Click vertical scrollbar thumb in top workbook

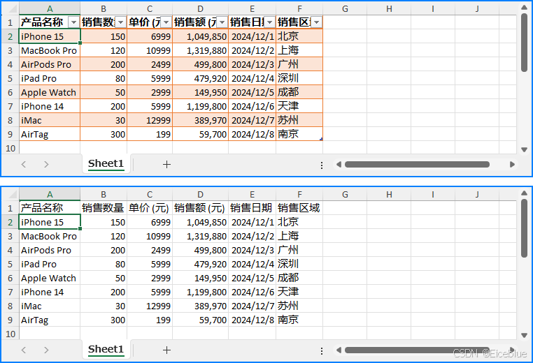point(524,43)
